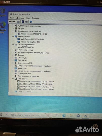Select Мыши и иные указывающие устройства text
This screenshot has width=102, height=136.
click(x=34, y=71)
